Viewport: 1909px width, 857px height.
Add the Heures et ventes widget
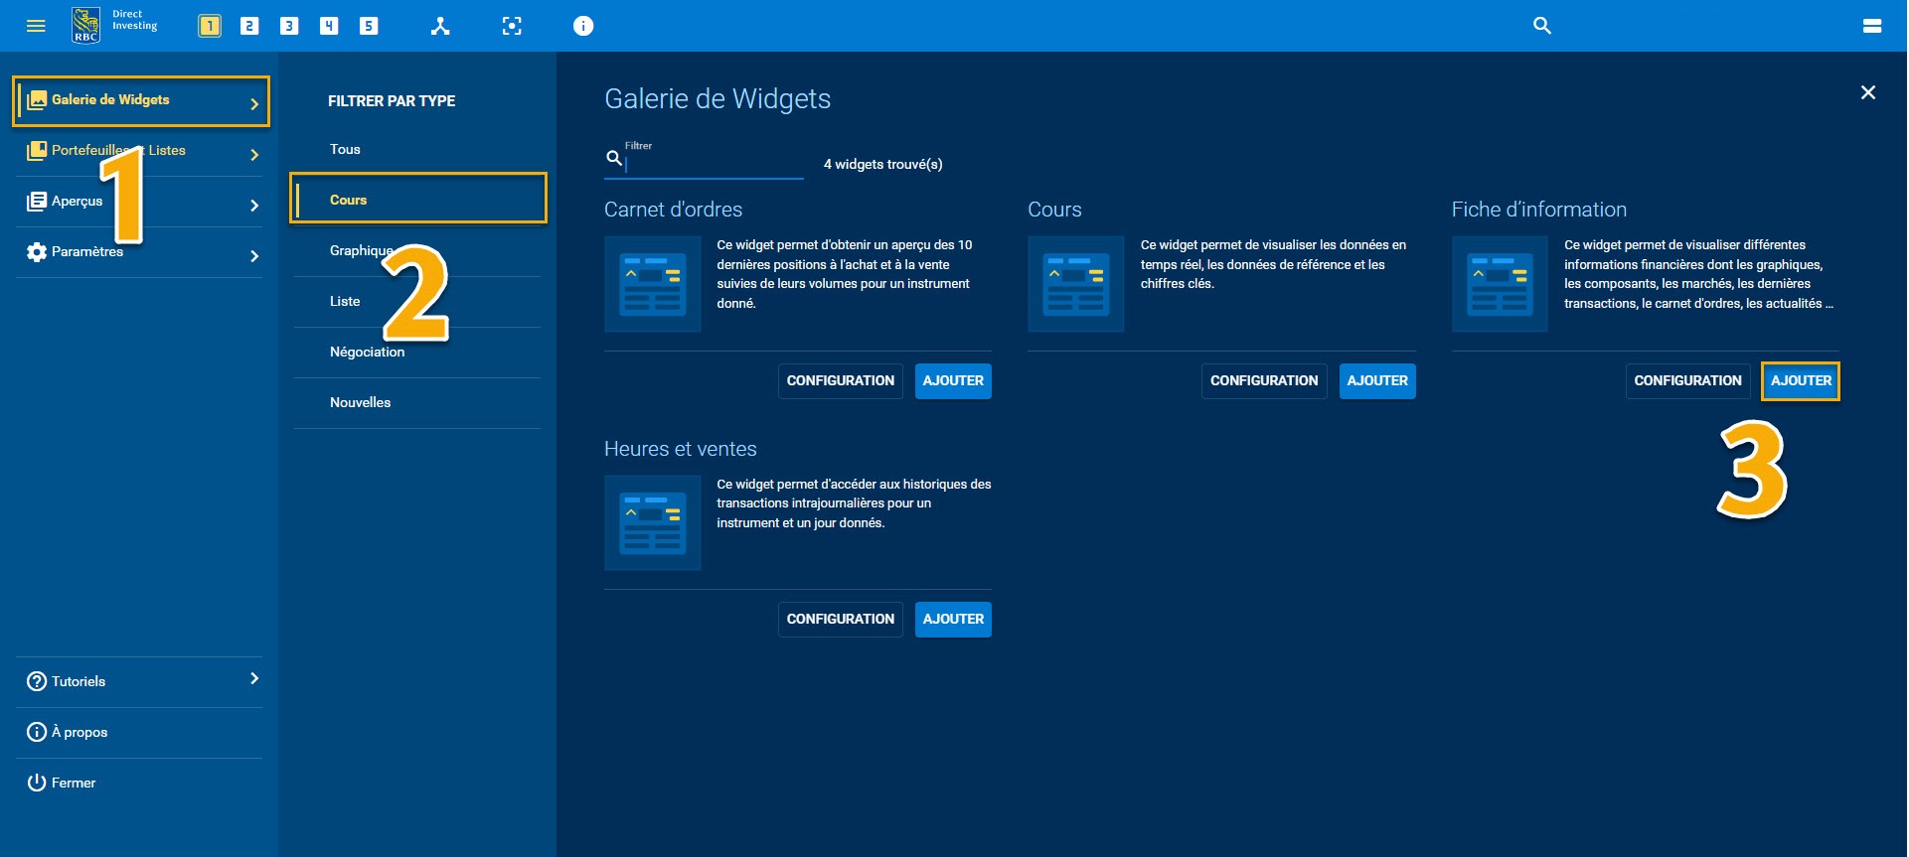[x=953, y=619]
